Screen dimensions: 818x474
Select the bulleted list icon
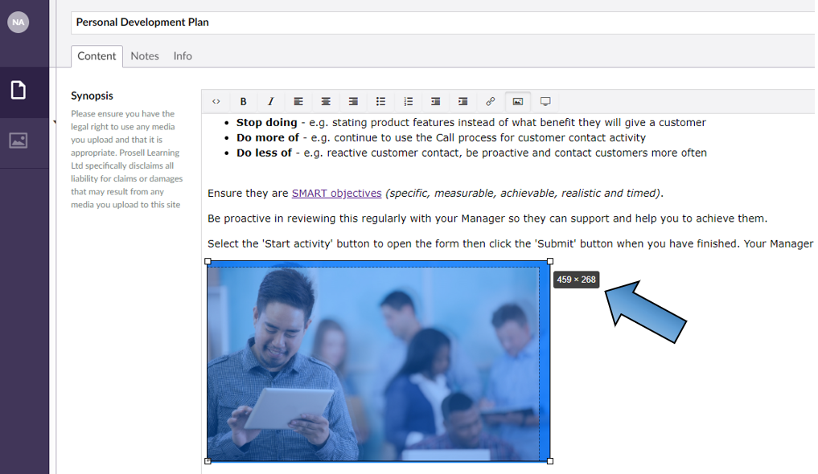(x=380, y=101)
